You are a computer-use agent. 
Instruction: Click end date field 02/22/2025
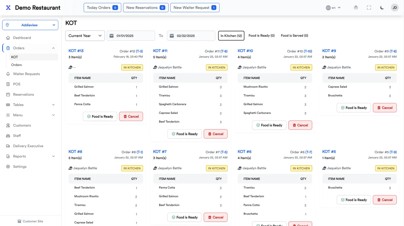191,36
